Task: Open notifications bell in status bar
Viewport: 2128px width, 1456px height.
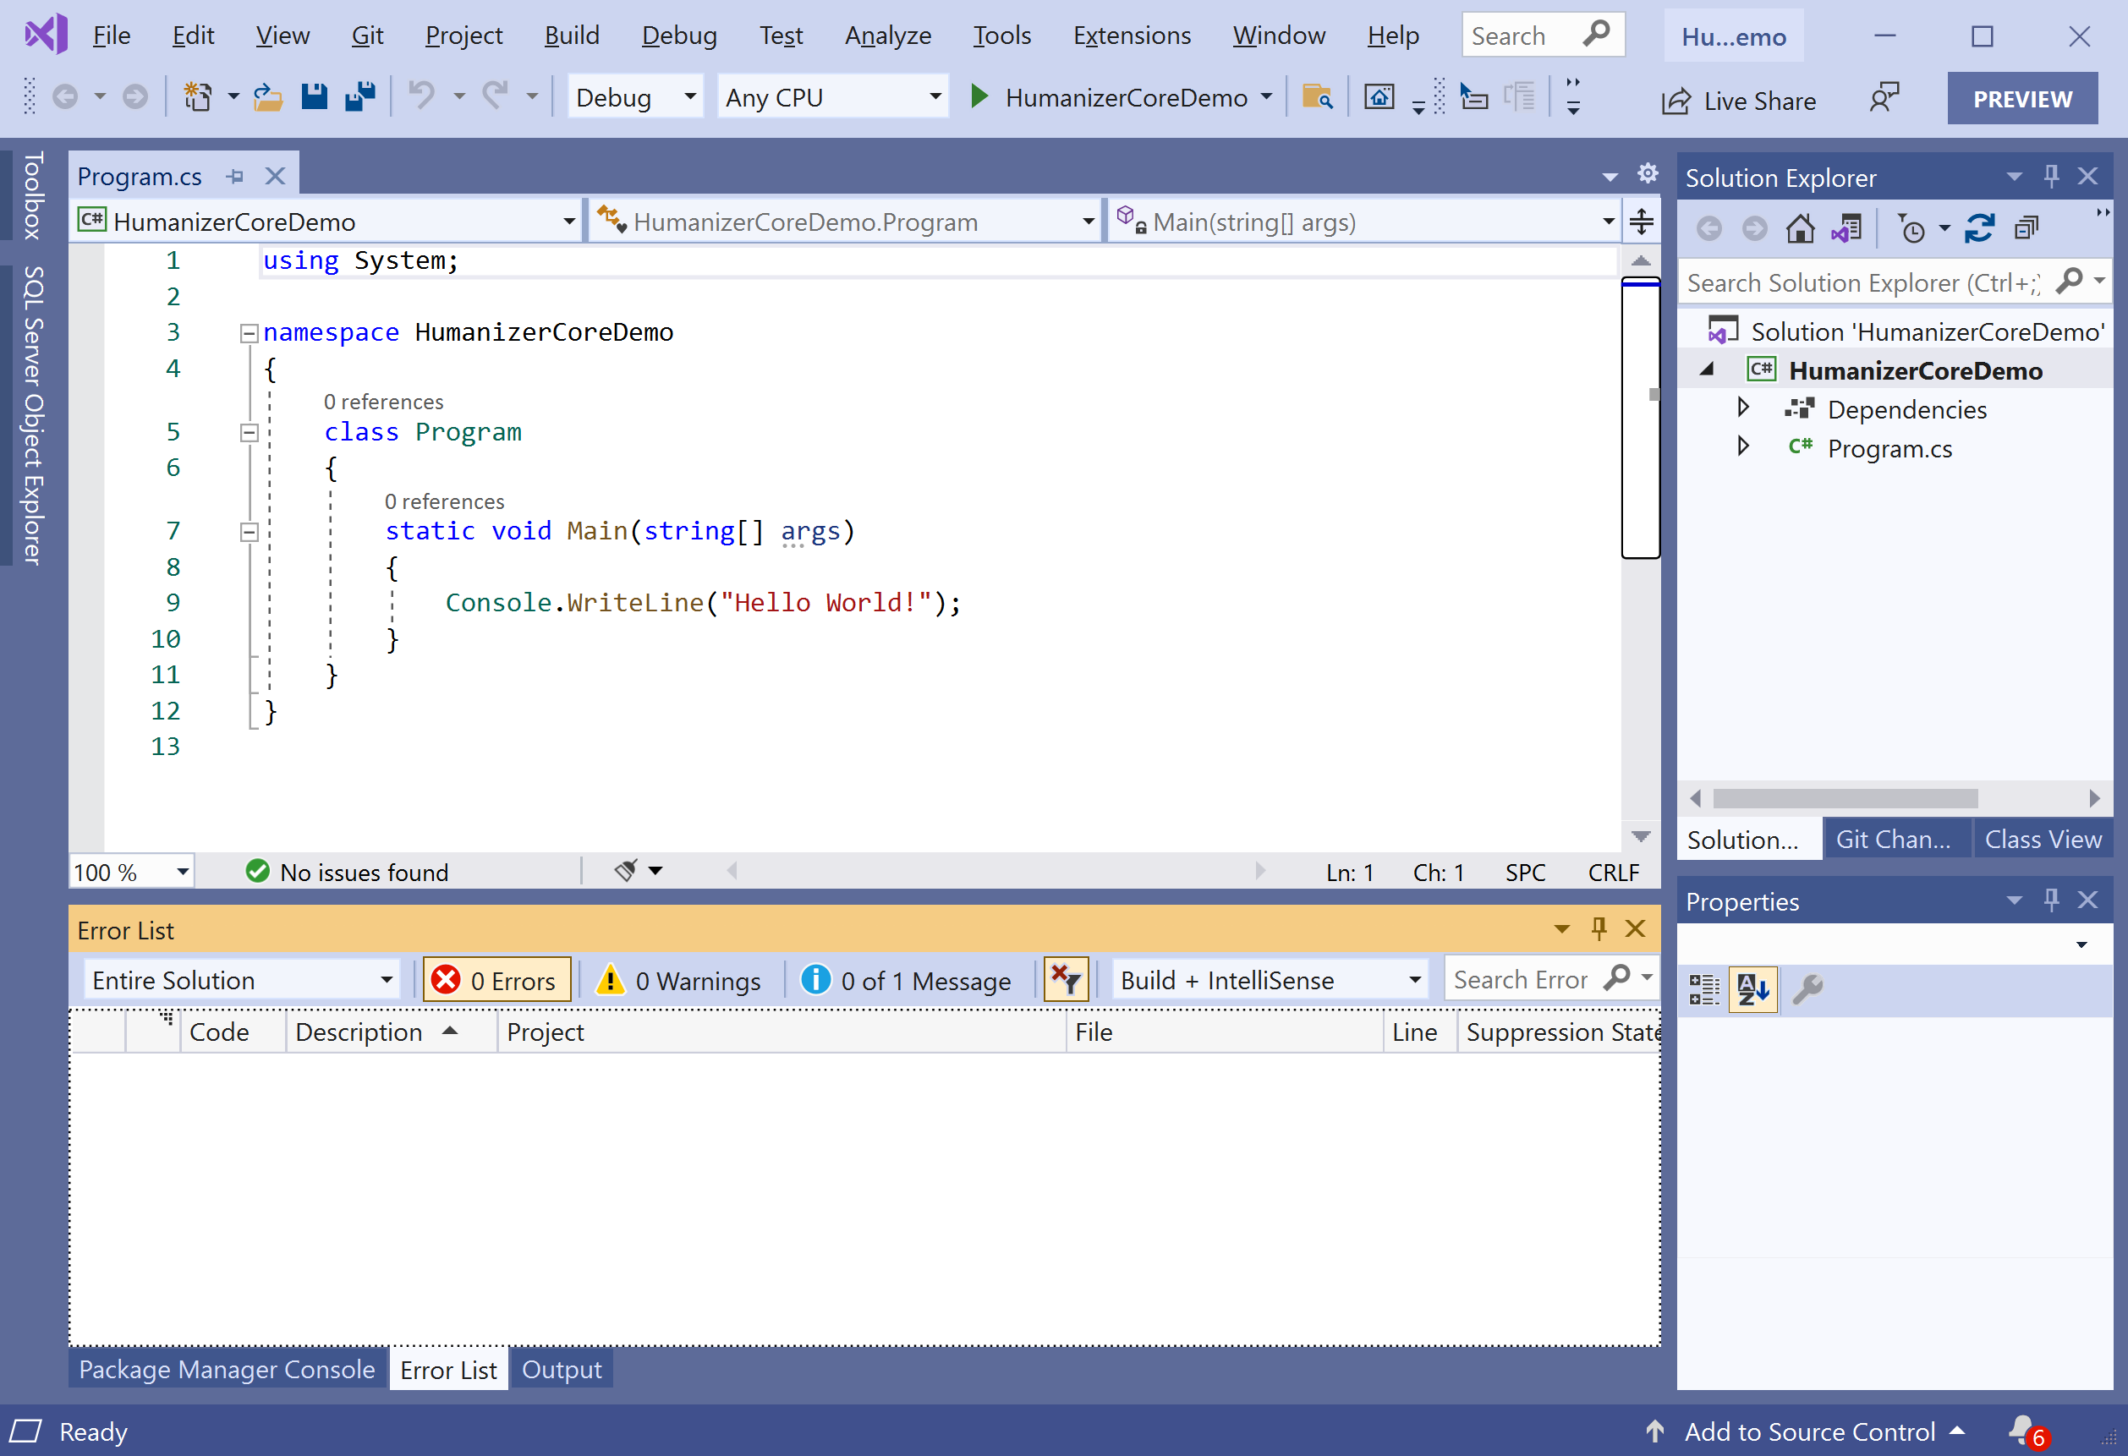Action: point(2021,1430)
